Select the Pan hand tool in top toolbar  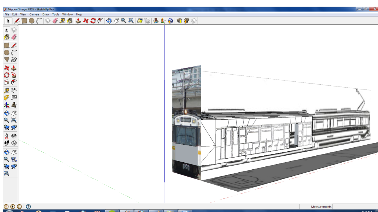pos(116,21)
